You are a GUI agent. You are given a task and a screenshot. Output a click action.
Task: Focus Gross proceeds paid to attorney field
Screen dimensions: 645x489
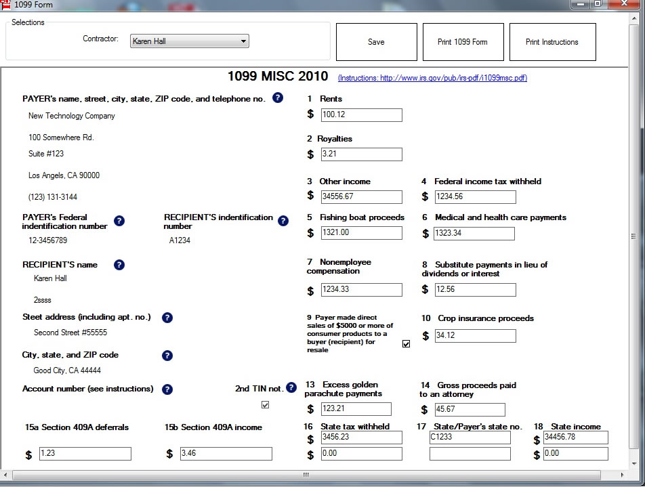click(470, 410)
